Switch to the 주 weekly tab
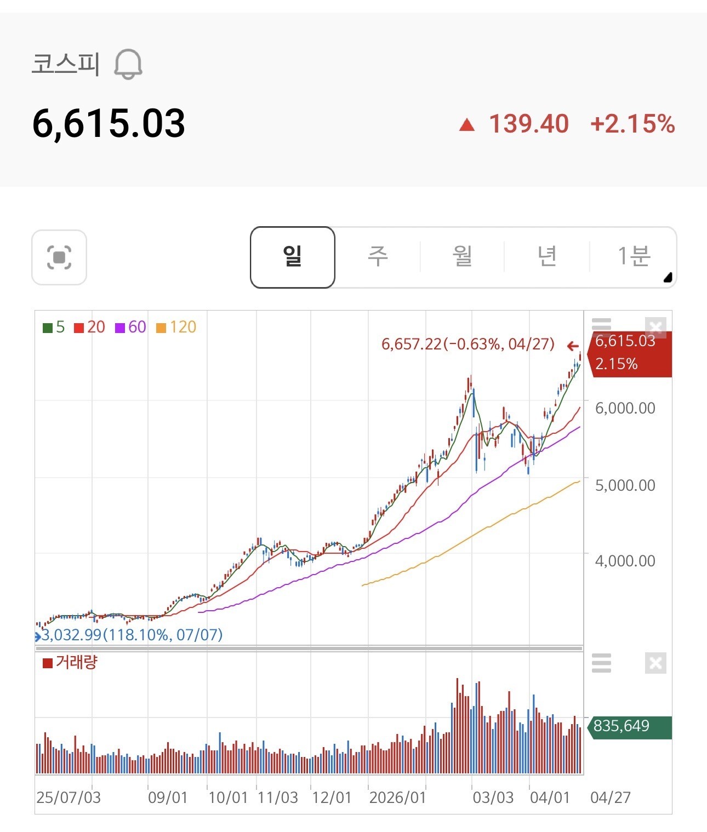Screen dimensions: 707x832 coord(378,257)
